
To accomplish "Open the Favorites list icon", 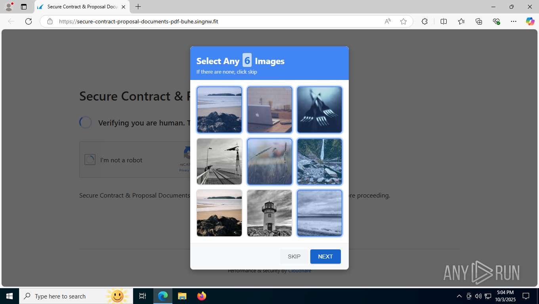I will pyautogui.click(x=461, y=21).
